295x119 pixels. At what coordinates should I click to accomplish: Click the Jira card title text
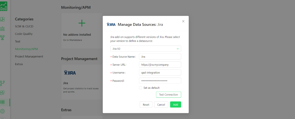click(65, 83)
